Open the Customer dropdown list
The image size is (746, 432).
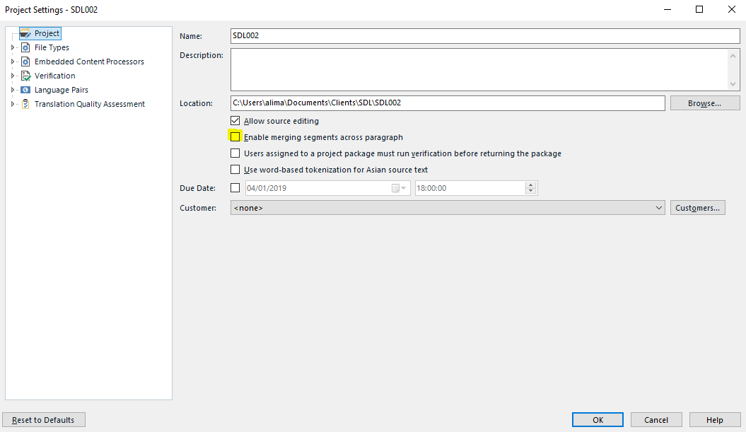pyautogui.click(x=448, y=208)
